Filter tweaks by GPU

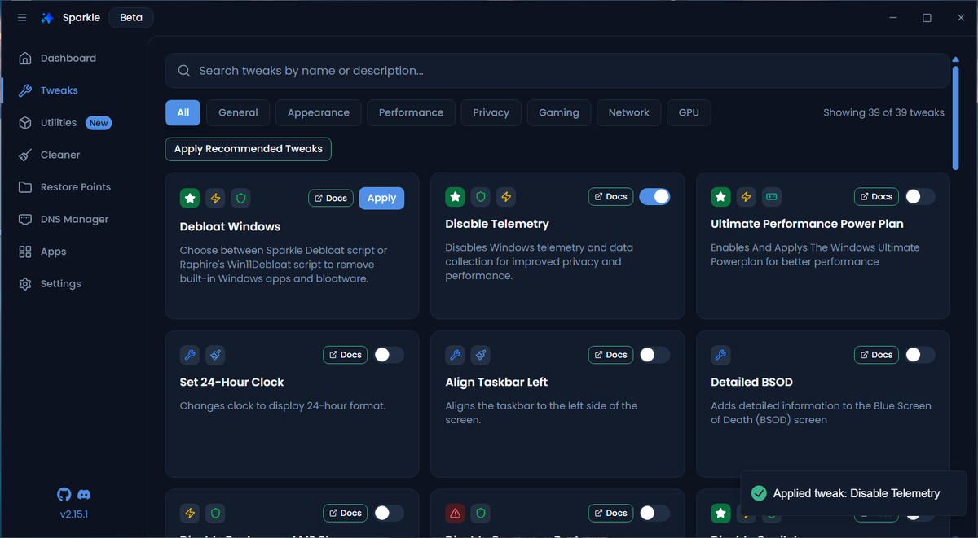coord(689,112)
